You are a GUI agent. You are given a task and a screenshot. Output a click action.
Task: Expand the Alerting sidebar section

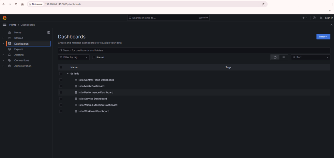click(x=3, y=55)
